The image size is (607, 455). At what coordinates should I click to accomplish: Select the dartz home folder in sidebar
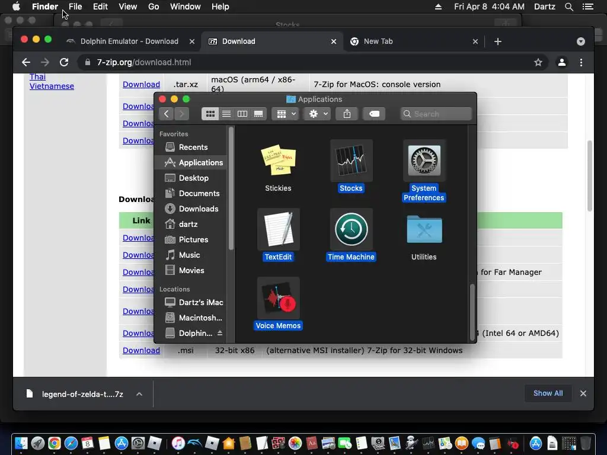pyautogui.click(x=190, y=224)
